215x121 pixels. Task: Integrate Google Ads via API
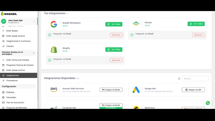pyautogui.click(x=193, y=90)
